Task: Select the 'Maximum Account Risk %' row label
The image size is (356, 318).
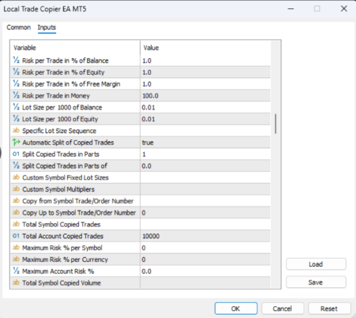Action: [58, 271]
